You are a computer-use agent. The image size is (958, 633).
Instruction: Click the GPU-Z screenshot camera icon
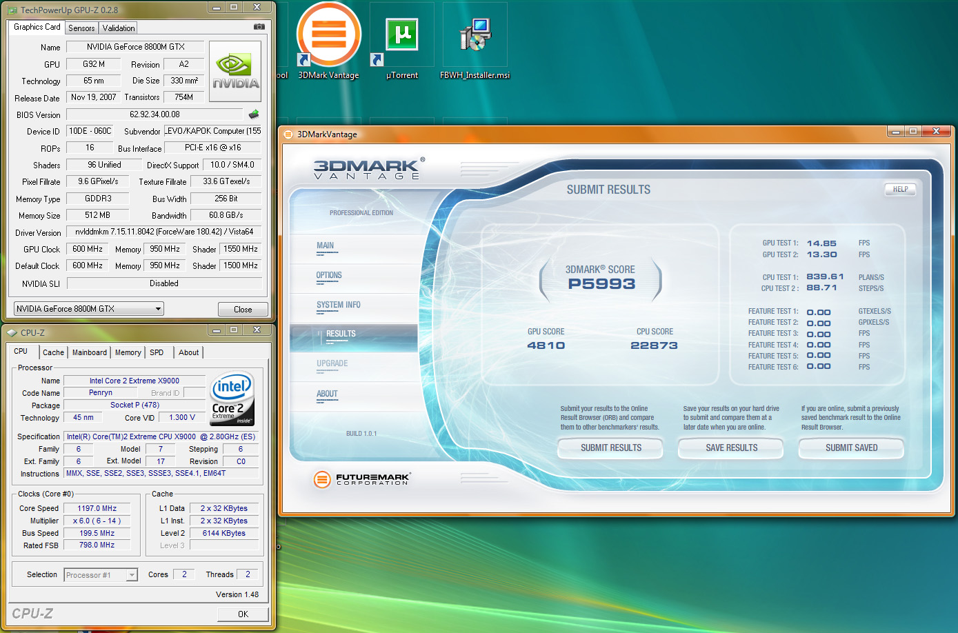[x=259, y=27]
